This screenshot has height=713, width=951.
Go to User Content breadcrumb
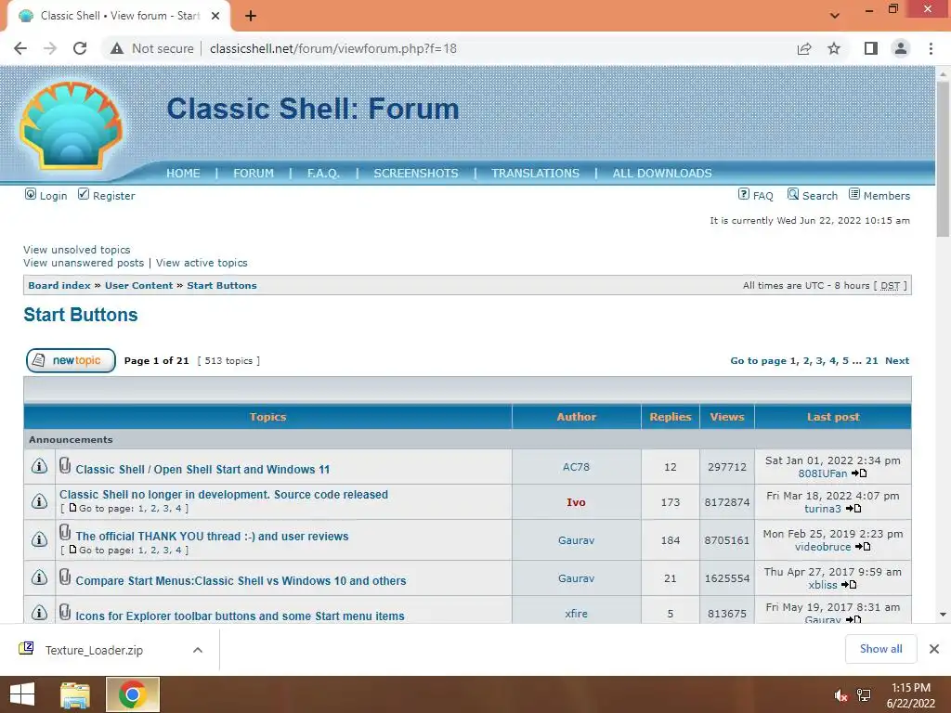pos(139,286)
